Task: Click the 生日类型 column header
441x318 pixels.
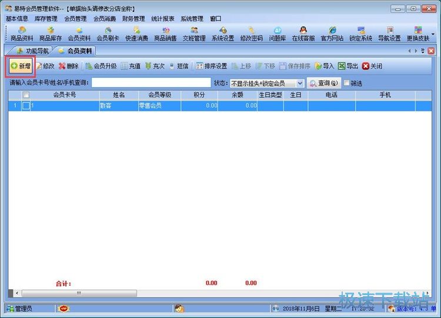Action: pyautogui.click(x=270, y=95)
